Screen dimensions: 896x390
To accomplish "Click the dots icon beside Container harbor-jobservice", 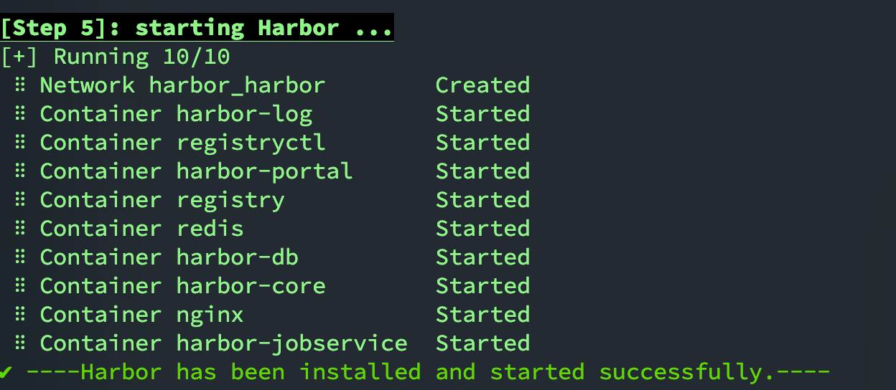I will click(x=21, y=343).
